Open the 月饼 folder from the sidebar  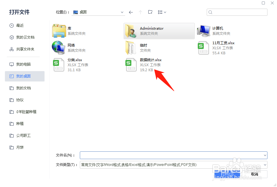coord(19,147)
